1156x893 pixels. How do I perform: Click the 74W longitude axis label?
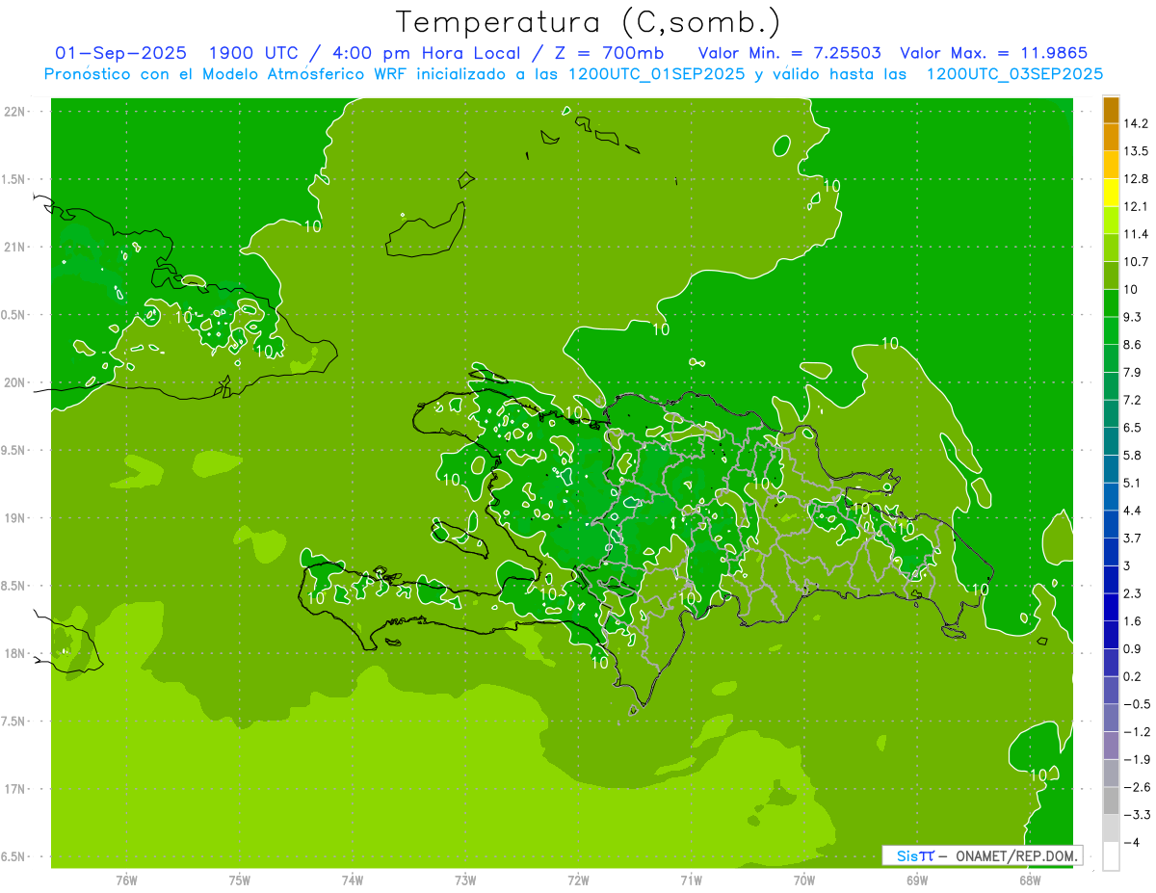pyautogui.click(x=353, y=880)
